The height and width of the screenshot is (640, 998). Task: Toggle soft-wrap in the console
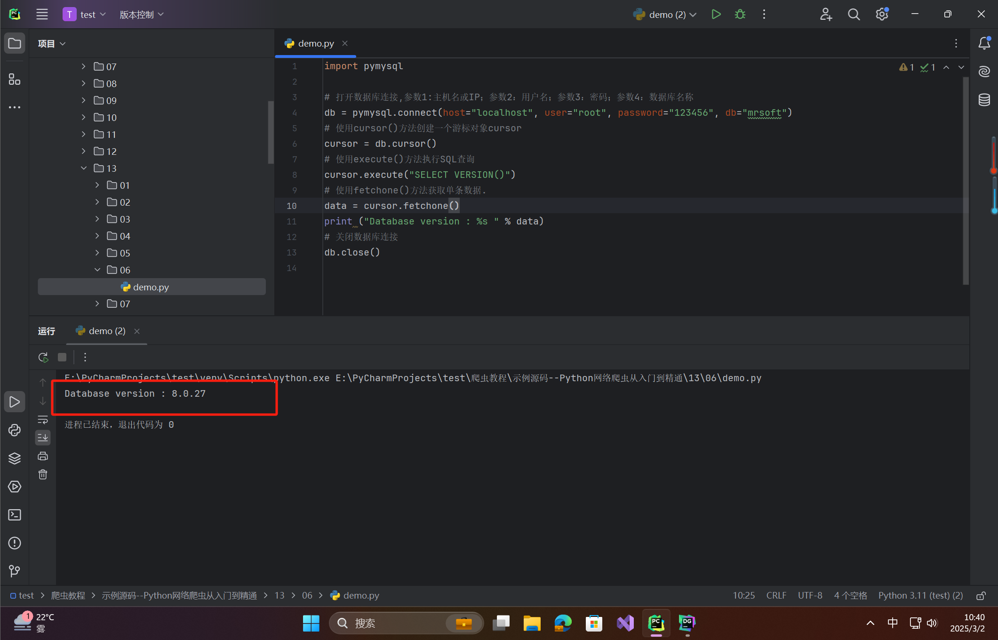43,419
